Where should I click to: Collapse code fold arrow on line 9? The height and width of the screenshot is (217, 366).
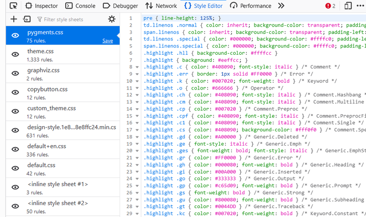click(x=137, y=74)
